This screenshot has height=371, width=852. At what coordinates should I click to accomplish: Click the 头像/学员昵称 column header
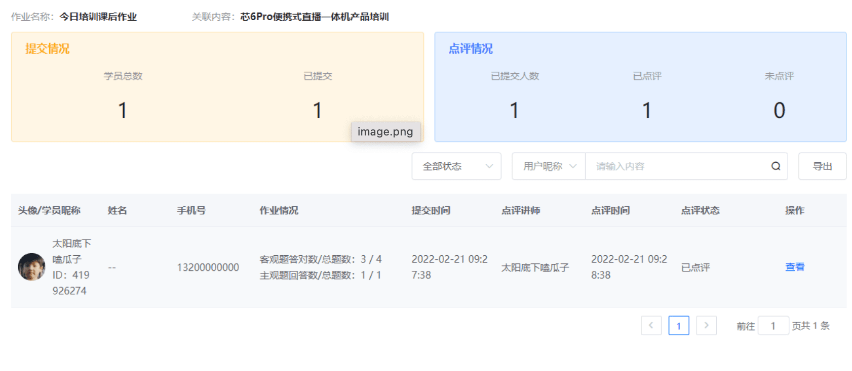pyautogui.click(x=49, y=210)
